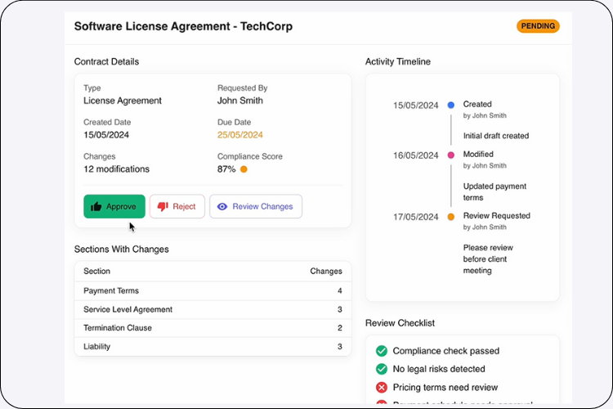Click red X icon beside Pricing terms

[381, 387]
